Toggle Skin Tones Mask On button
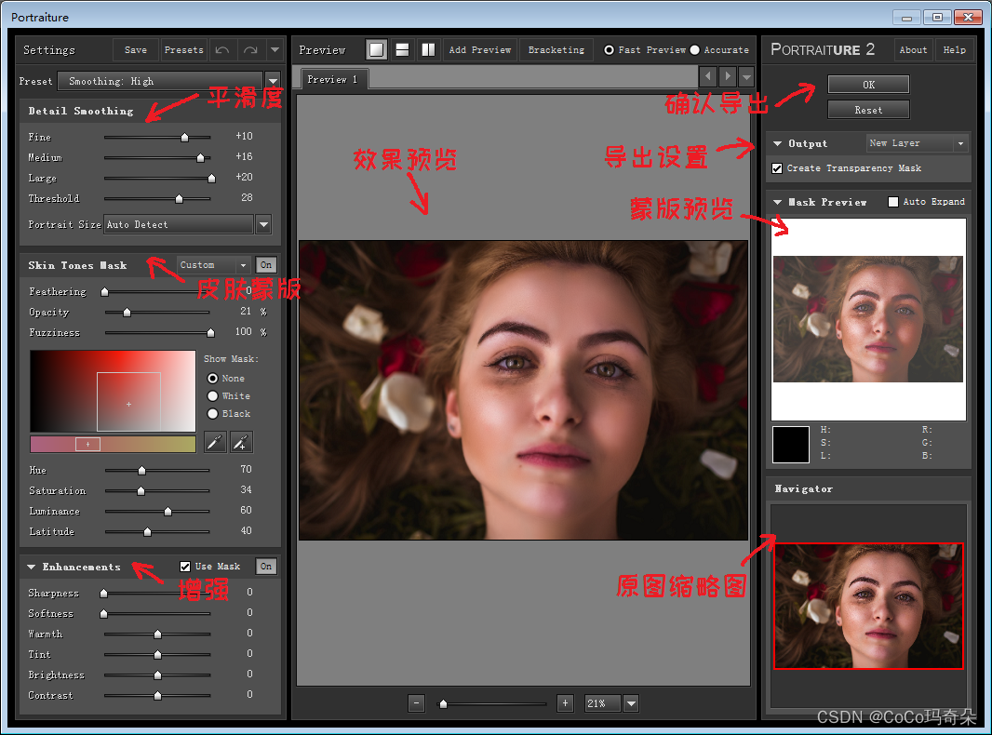 [x=266, y=265]
